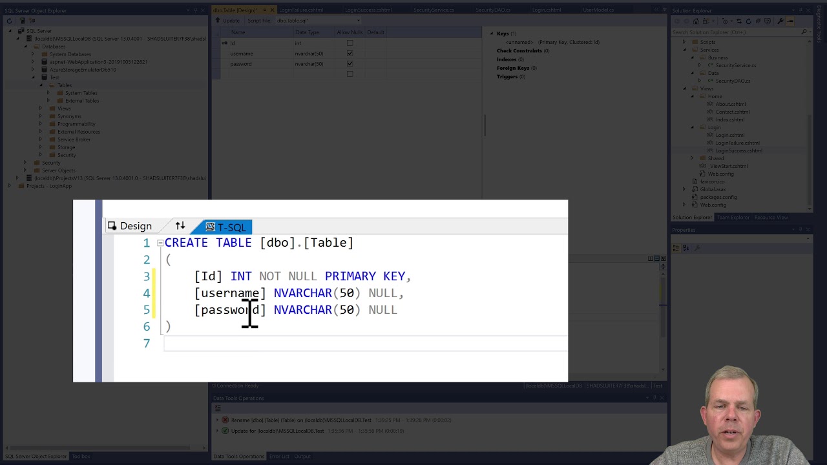Click the pending changes filter clock icon
This screenshot has height=465, width=827.
725,21
